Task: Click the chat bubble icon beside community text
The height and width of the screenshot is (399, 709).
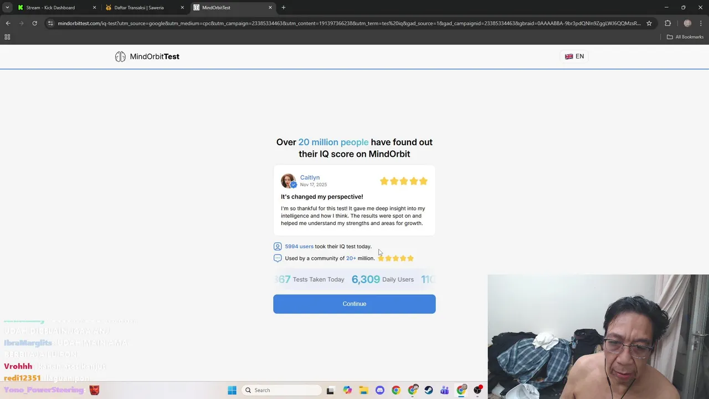Action: point(278,258)
